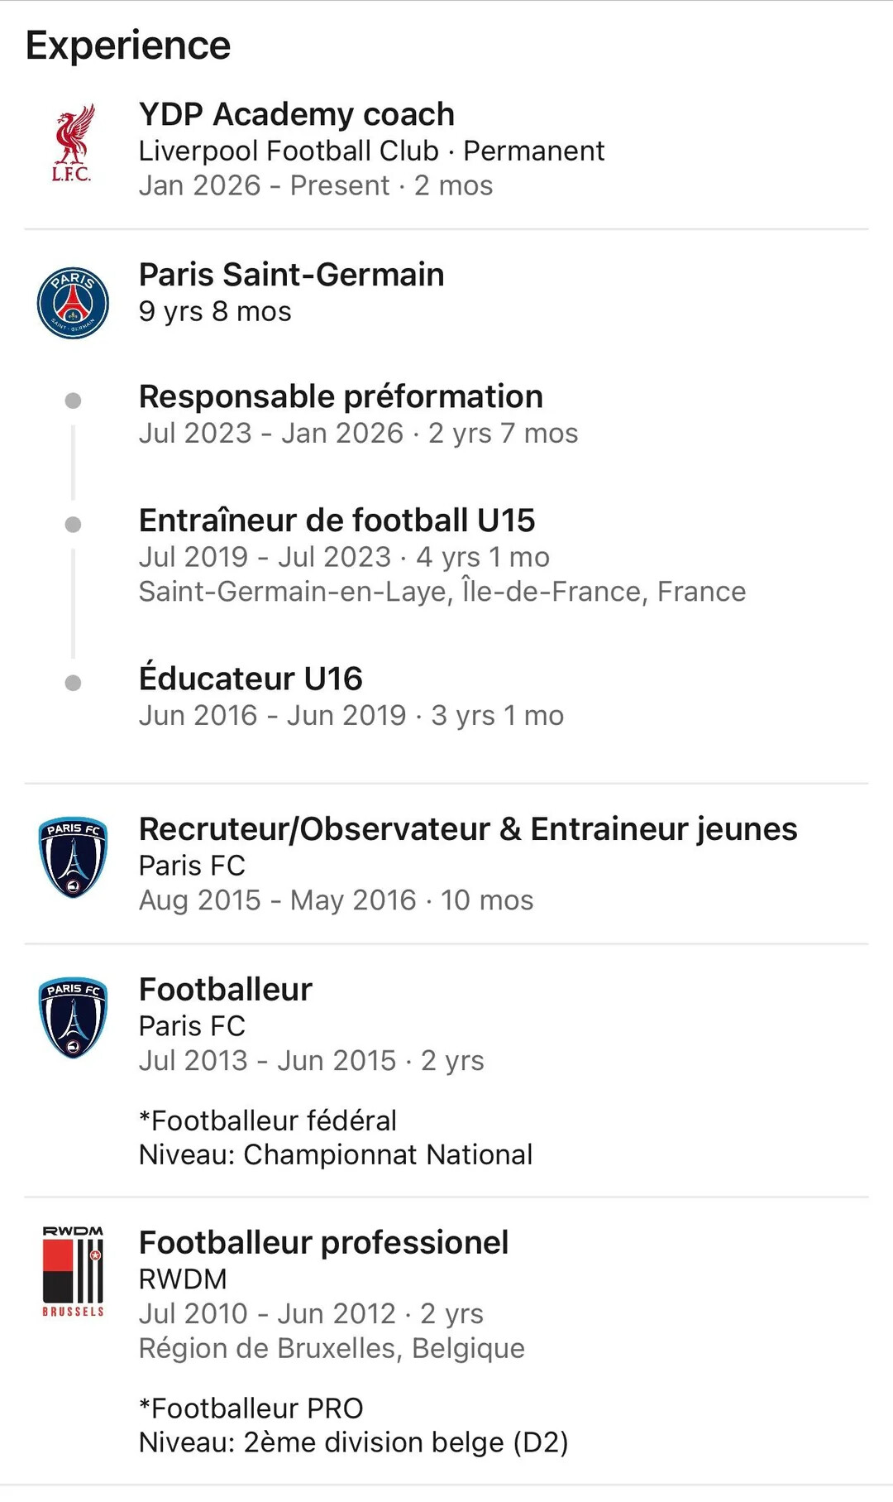Click the Saint-Germain-en-Laye location text
The image size is (893, 1502).
(x=442, y=592)
